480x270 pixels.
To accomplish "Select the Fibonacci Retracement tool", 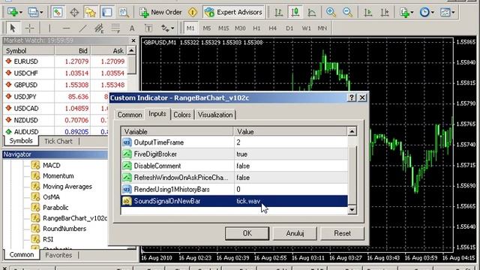I will [x=115, y=28].
